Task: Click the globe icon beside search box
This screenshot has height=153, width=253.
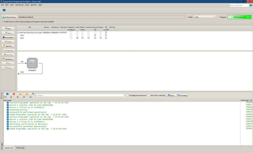Action: click(251, 5)
